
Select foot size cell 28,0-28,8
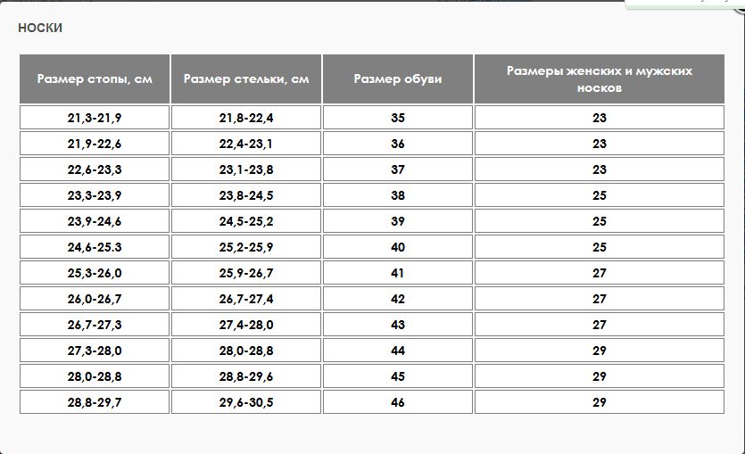click(x=95, y=376)
